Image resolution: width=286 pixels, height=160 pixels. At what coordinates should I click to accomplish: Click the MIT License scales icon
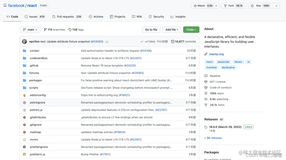206,82
